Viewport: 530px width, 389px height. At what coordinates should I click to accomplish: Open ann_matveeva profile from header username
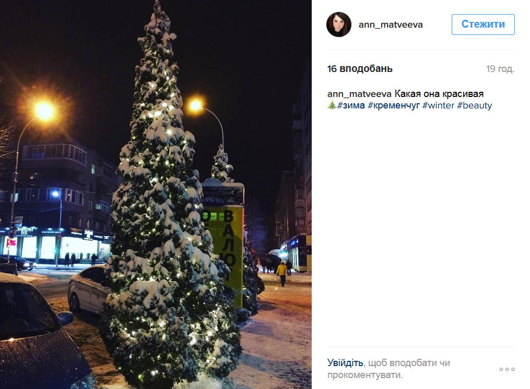click(391, 25)
